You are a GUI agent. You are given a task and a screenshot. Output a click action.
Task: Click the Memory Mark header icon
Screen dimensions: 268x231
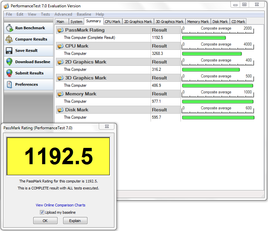pyautogui.click(x=60, y=94)
